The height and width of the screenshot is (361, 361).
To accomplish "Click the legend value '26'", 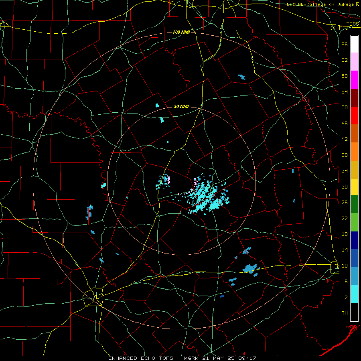I will [x=345, y=203].
